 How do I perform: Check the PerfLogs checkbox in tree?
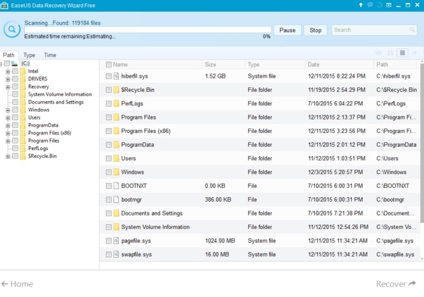tap(15, 148)
